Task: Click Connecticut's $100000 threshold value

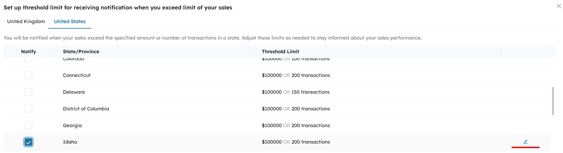Action: (272, 75)
